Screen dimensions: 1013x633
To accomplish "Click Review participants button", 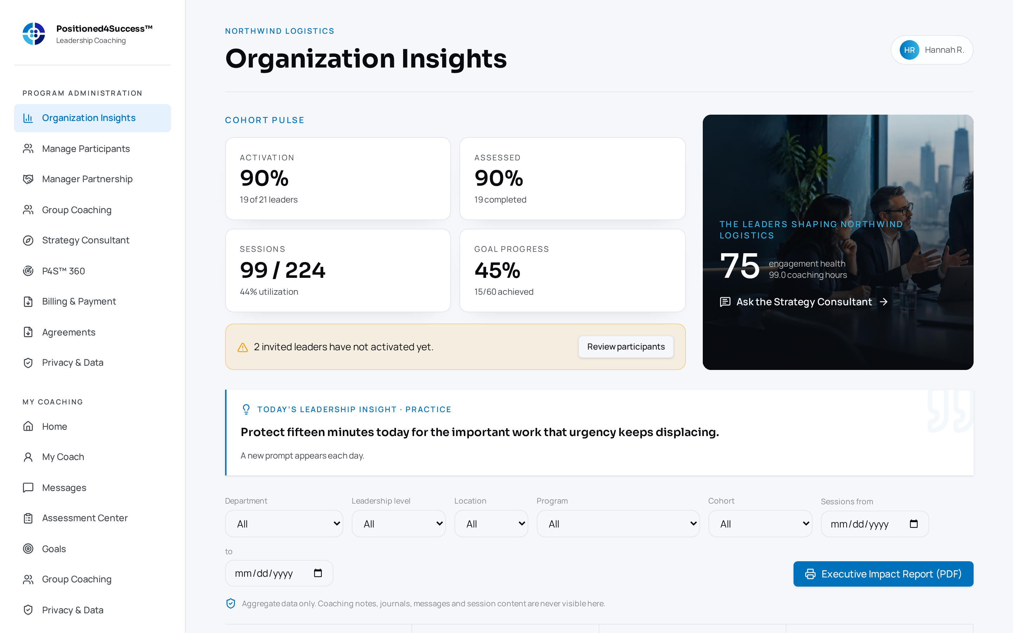I will [x=626, y=347].
